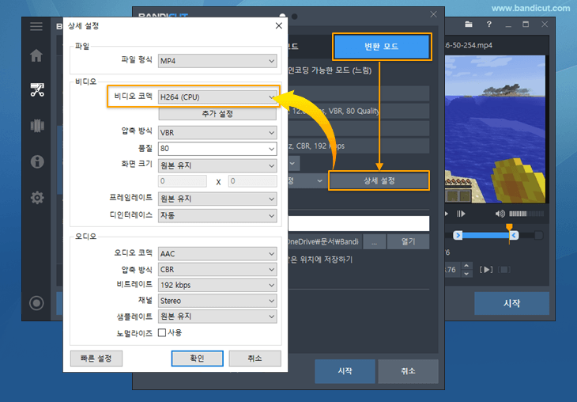The height and width of the screenshot is (402, 577).
Task: Play the selected segment bracket button
Action: point(486,270)
